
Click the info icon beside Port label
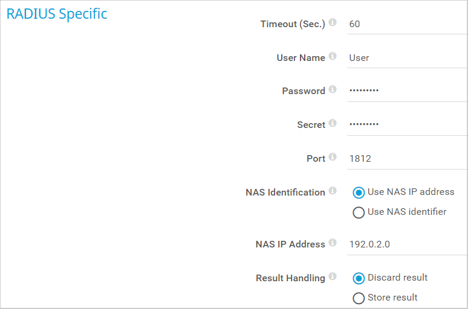click(x=333, y=158)
